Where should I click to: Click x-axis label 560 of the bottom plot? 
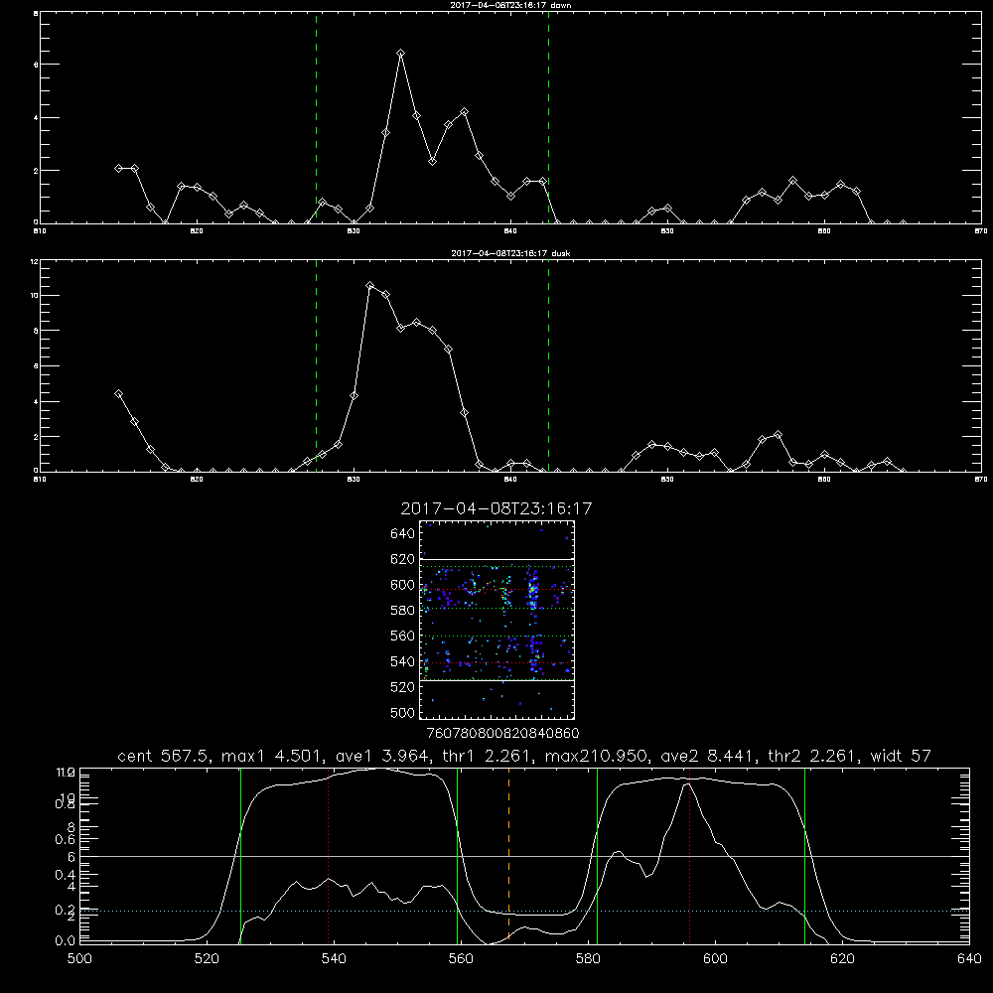click(x=461, y=959)
